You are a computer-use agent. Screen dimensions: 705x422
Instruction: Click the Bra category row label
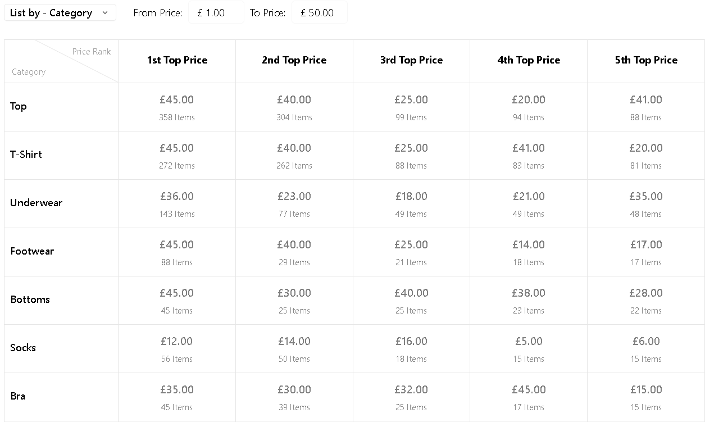[18, 396]
